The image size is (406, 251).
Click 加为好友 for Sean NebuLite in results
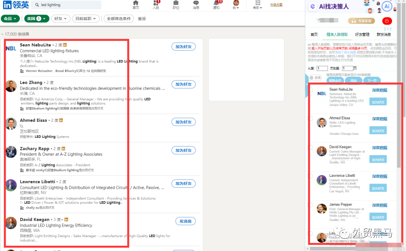coord(183,47)
